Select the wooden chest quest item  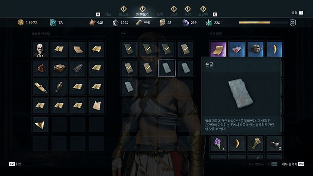click(59, 68)
